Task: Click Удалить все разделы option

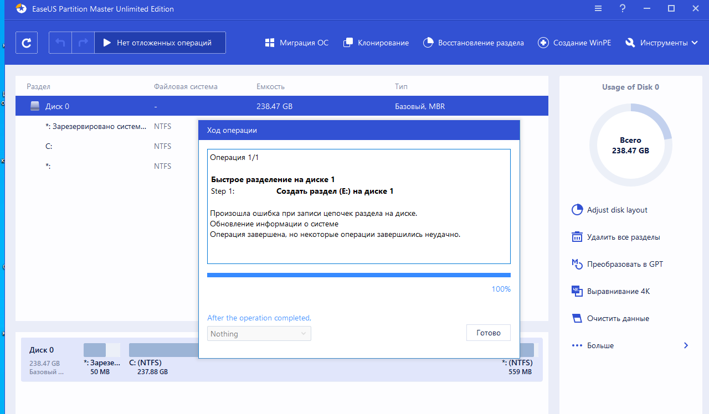Action: click(615, 237)
